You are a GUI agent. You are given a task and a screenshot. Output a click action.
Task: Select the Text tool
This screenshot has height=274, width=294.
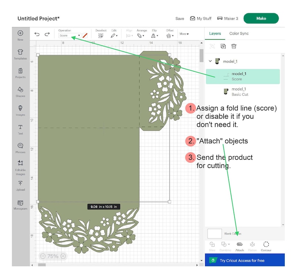(x=20, y=129)
